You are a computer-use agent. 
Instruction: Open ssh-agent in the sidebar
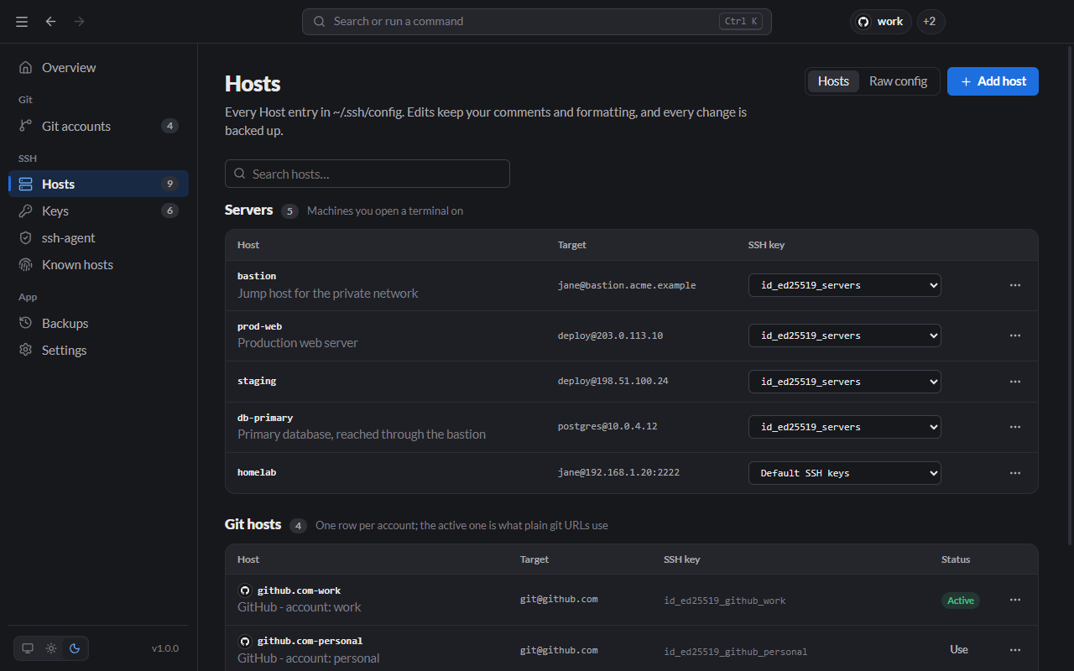pyautogui.click(x=98, y=238)
